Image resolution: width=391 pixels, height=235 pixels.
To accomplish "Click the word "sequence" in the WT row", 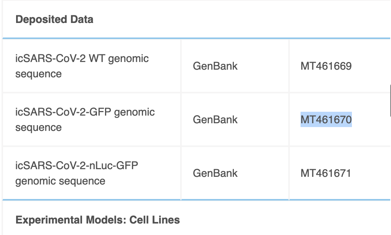I will 38,74.
